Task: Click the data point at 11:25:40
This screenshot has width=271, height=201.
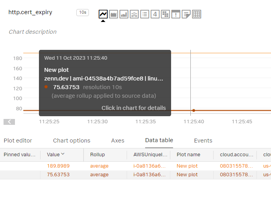Action: coord(194,110)
